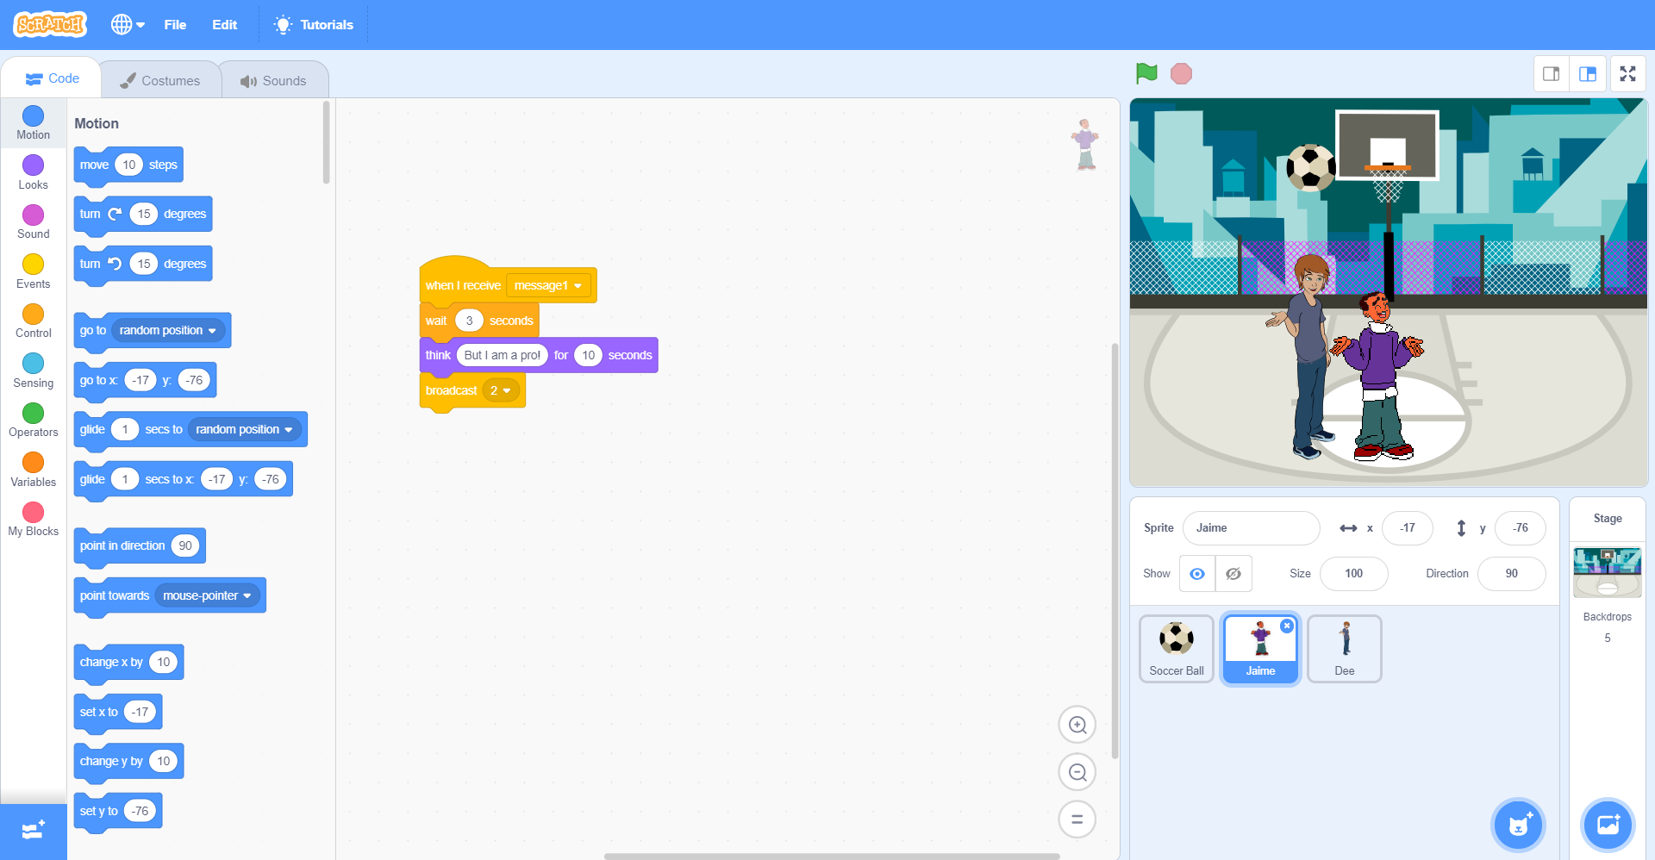The width and height of the screenshot is (1655, 860).
Task: Open the Edit menu
Action: [224, 24]
